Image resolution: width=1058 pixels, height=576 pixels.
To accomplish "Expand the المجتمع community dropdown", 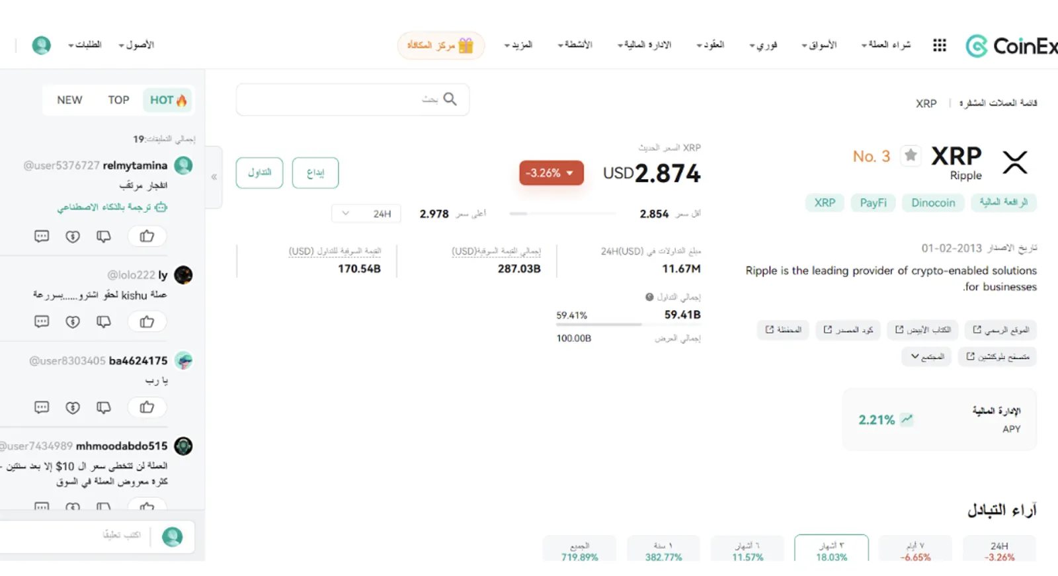I will pyautogui.click(x=927, y=356).
